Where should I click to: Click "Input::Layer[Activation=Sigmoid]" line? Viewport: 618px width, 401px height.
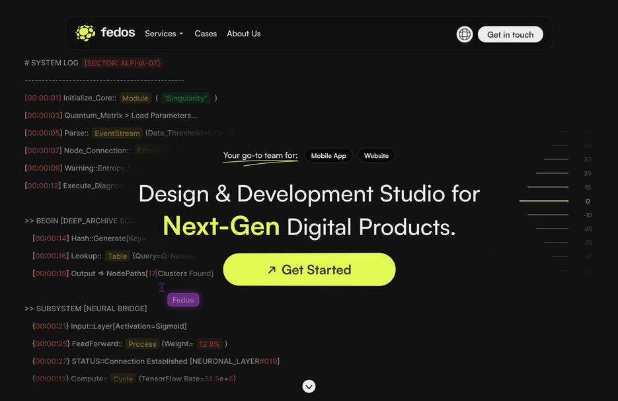click(x=128, y=326)
